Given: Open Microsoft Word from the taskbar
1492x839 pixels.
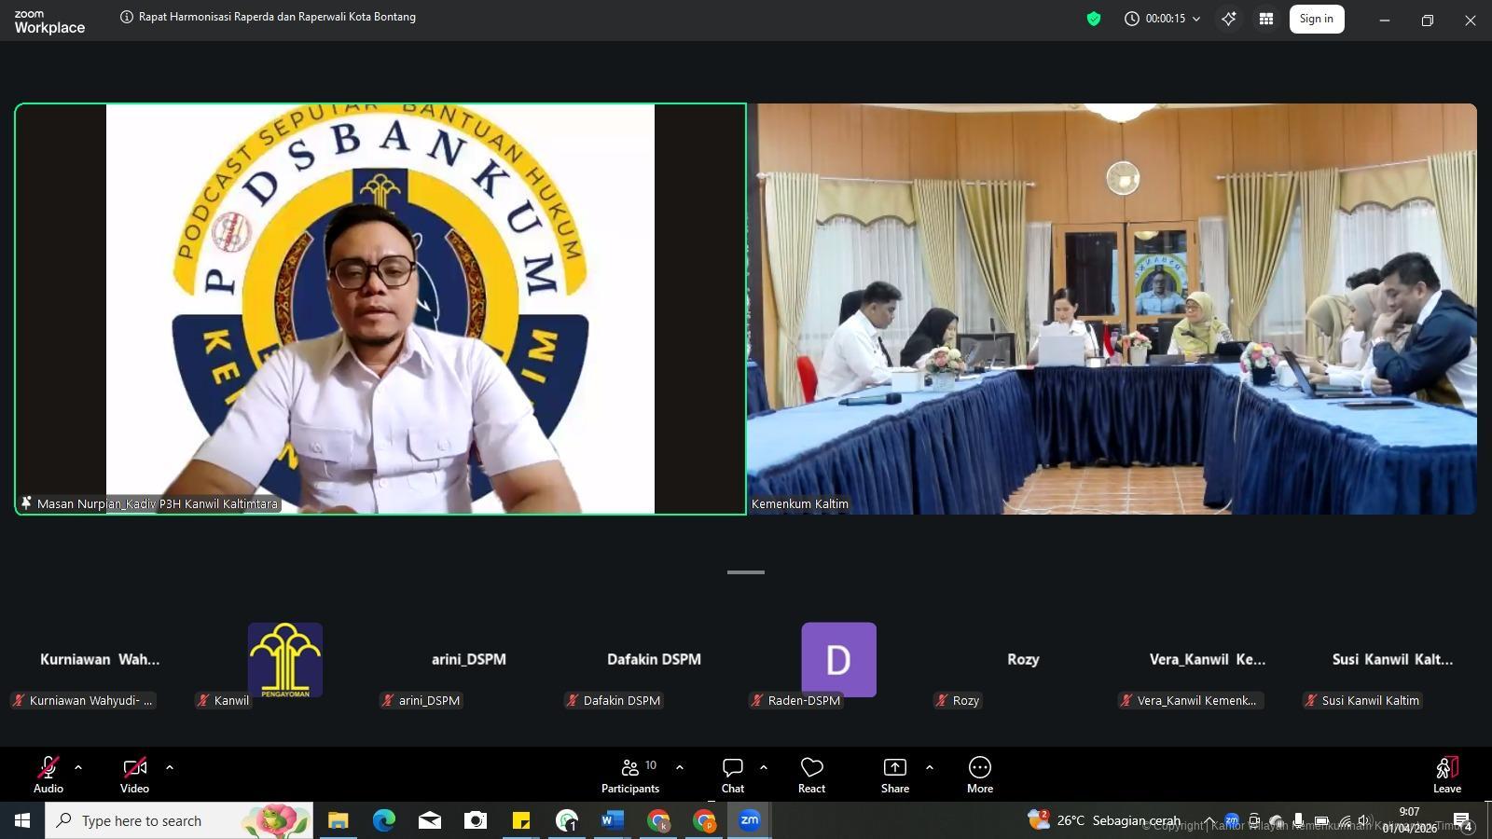Looking at the screenshot, I should [x=612, y=820].
